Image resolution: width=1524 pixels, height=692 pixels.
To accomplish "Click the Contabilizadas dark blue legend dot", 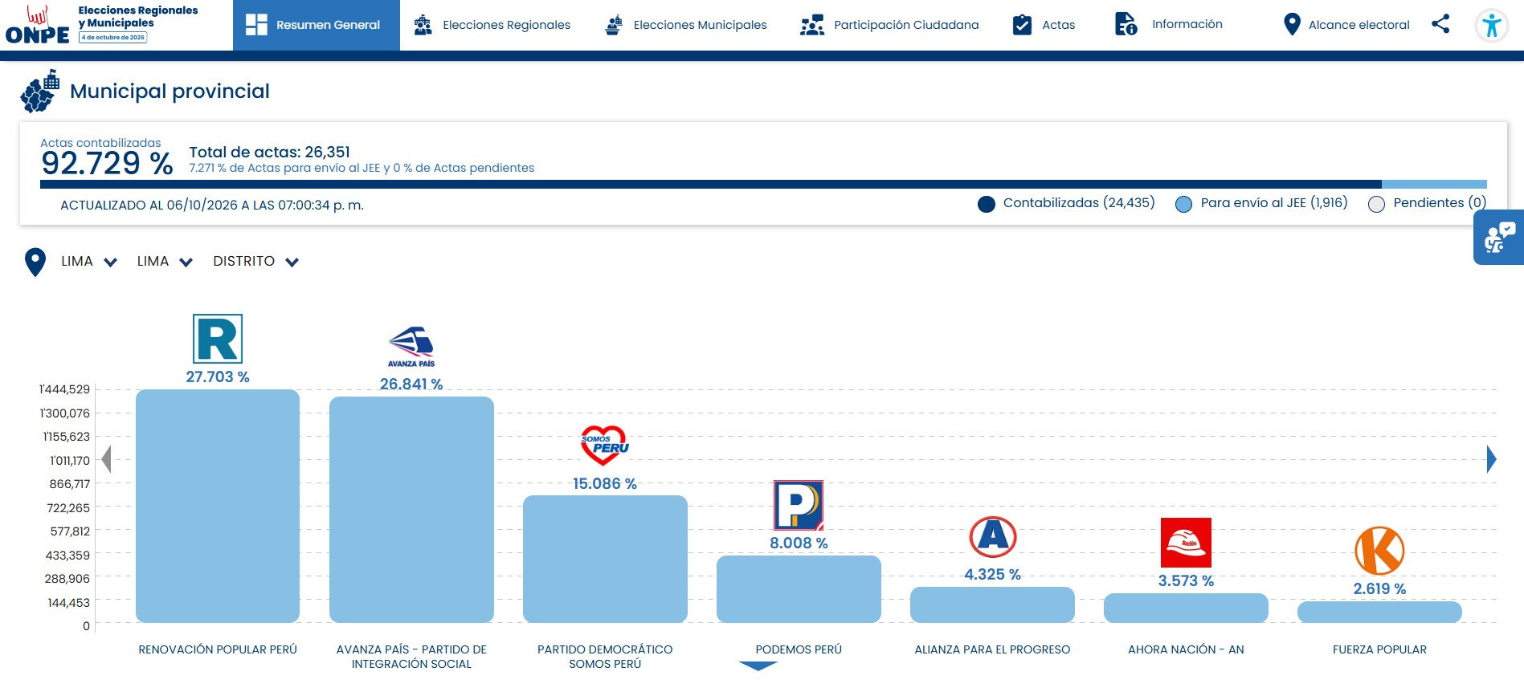I will pos(987,204).
